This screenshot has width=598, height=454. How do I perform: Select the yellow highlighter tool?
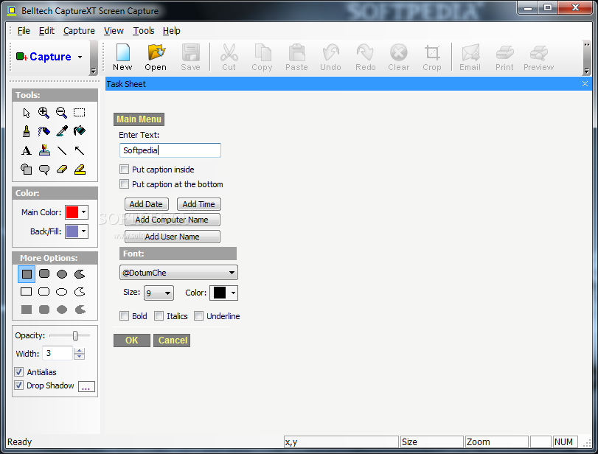point(80,170)
